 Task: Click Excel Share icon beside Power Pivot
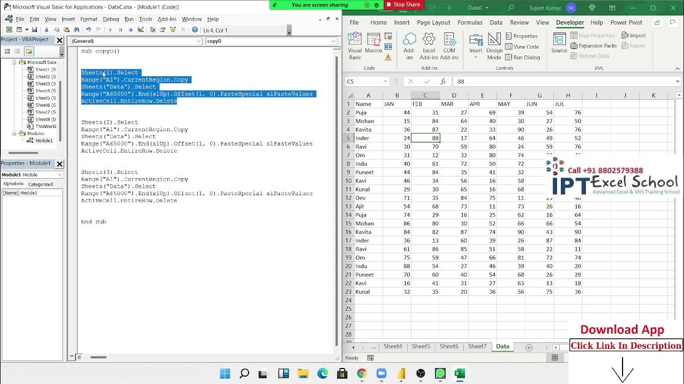(x=657, y=22)
